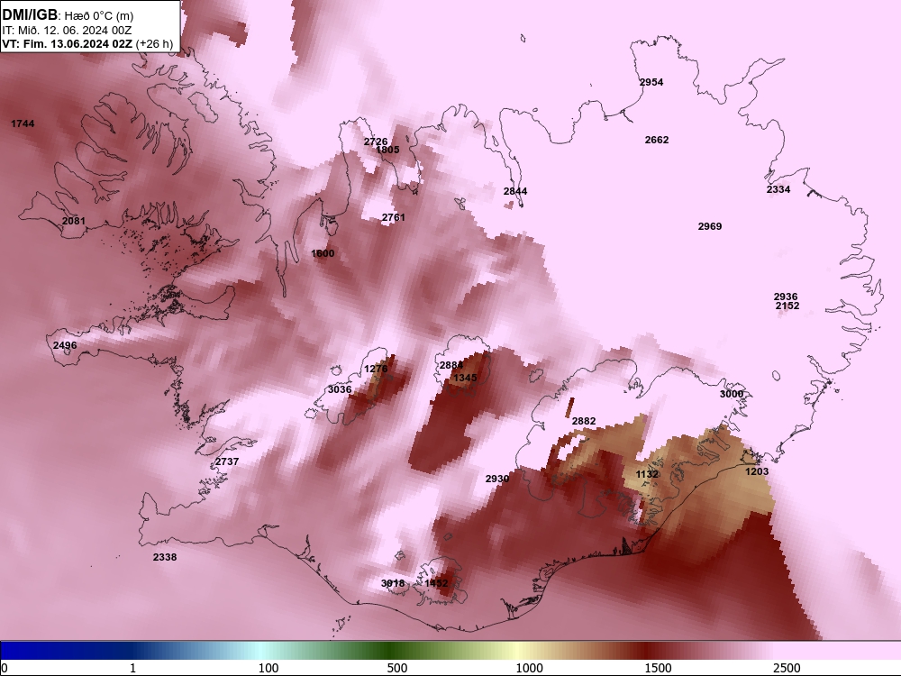
Task: Click the 1 tick on the color scale
Action: [132, 668]
